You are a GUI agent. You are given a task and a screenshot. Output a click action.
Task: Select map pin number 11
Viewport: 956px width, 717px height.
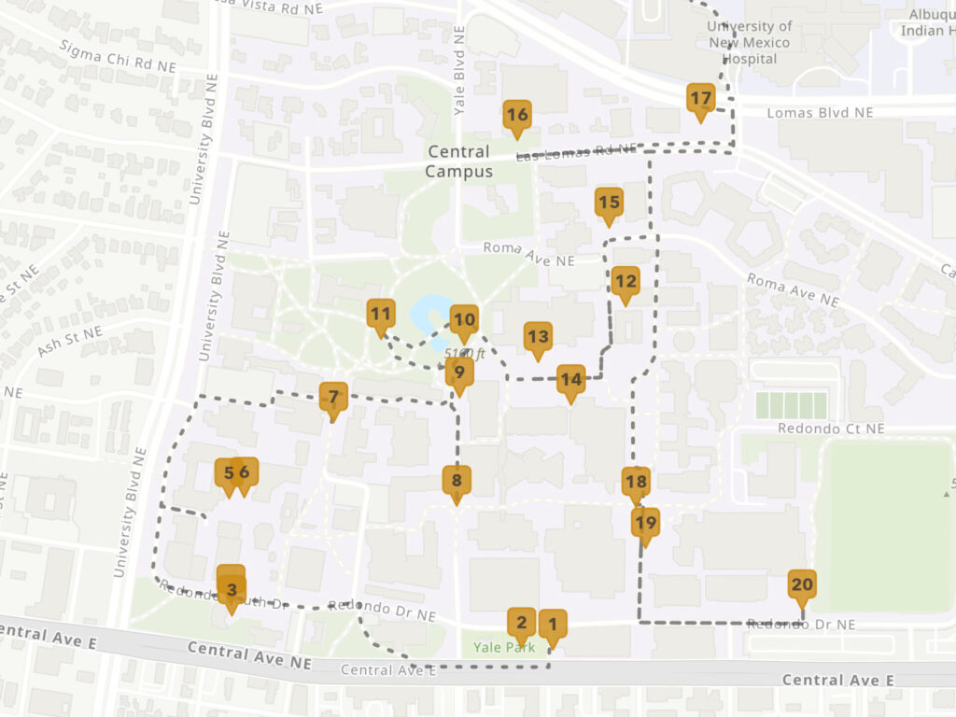click(x=380, y=314)
